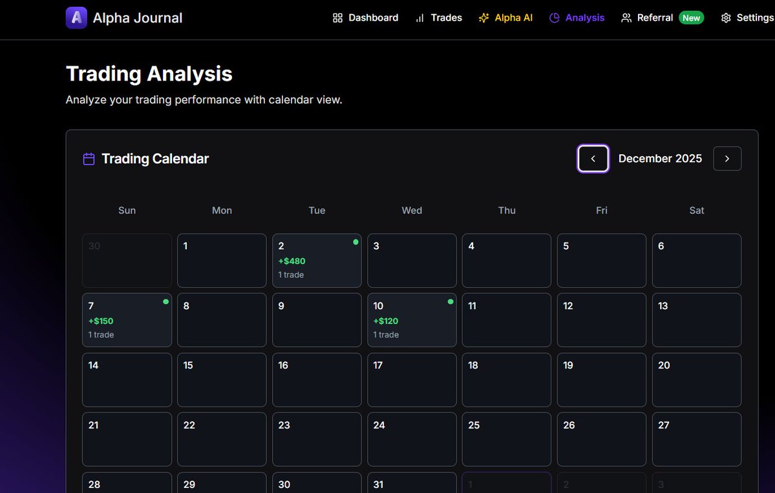Select December 20 calendar cell
This screenshot has height=493, width=775.
pyautogui.click(x=696, y=380)
